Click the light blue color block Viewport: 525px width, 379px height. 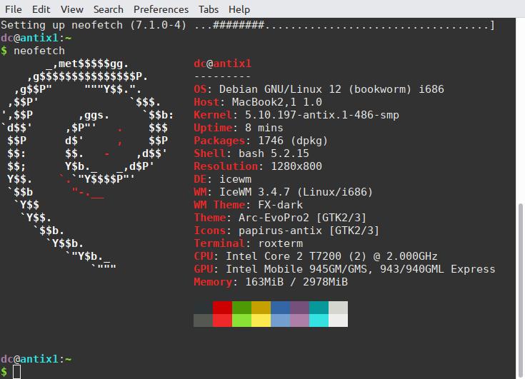280,320
